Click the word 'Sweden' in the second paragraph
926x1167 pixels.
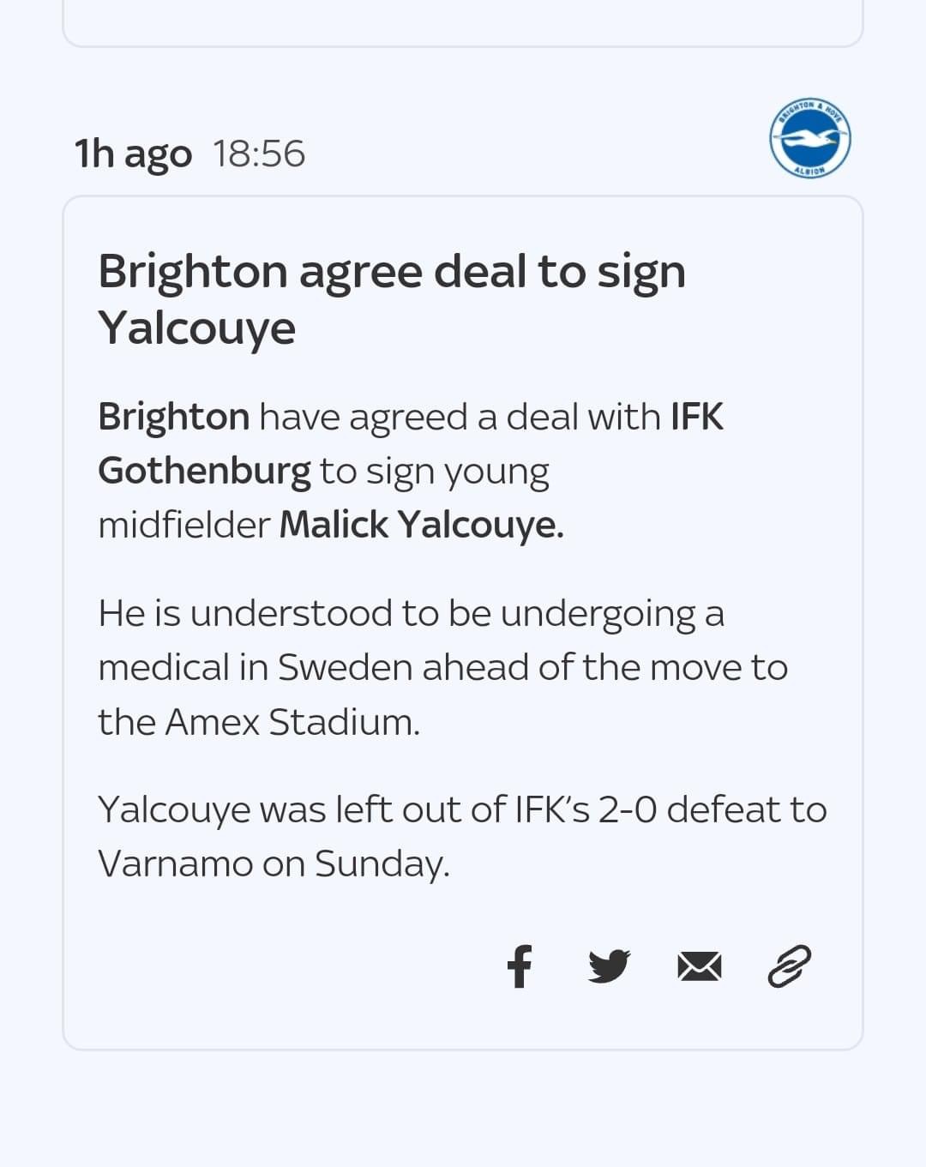346,668
